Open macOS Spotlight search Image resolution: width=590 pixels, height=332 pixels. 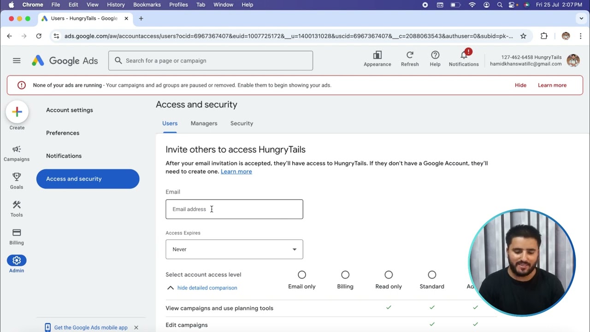[x=500, y=5]
